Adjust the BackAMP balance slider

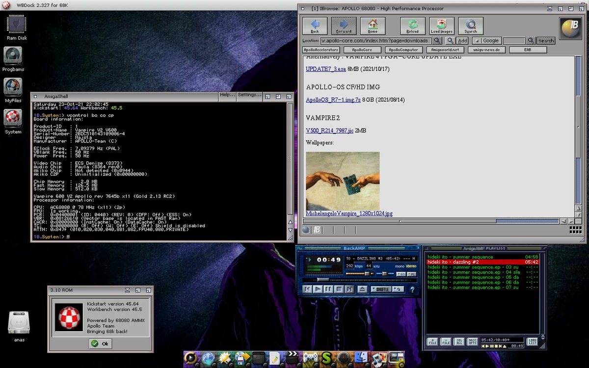(x=385, y=274)
